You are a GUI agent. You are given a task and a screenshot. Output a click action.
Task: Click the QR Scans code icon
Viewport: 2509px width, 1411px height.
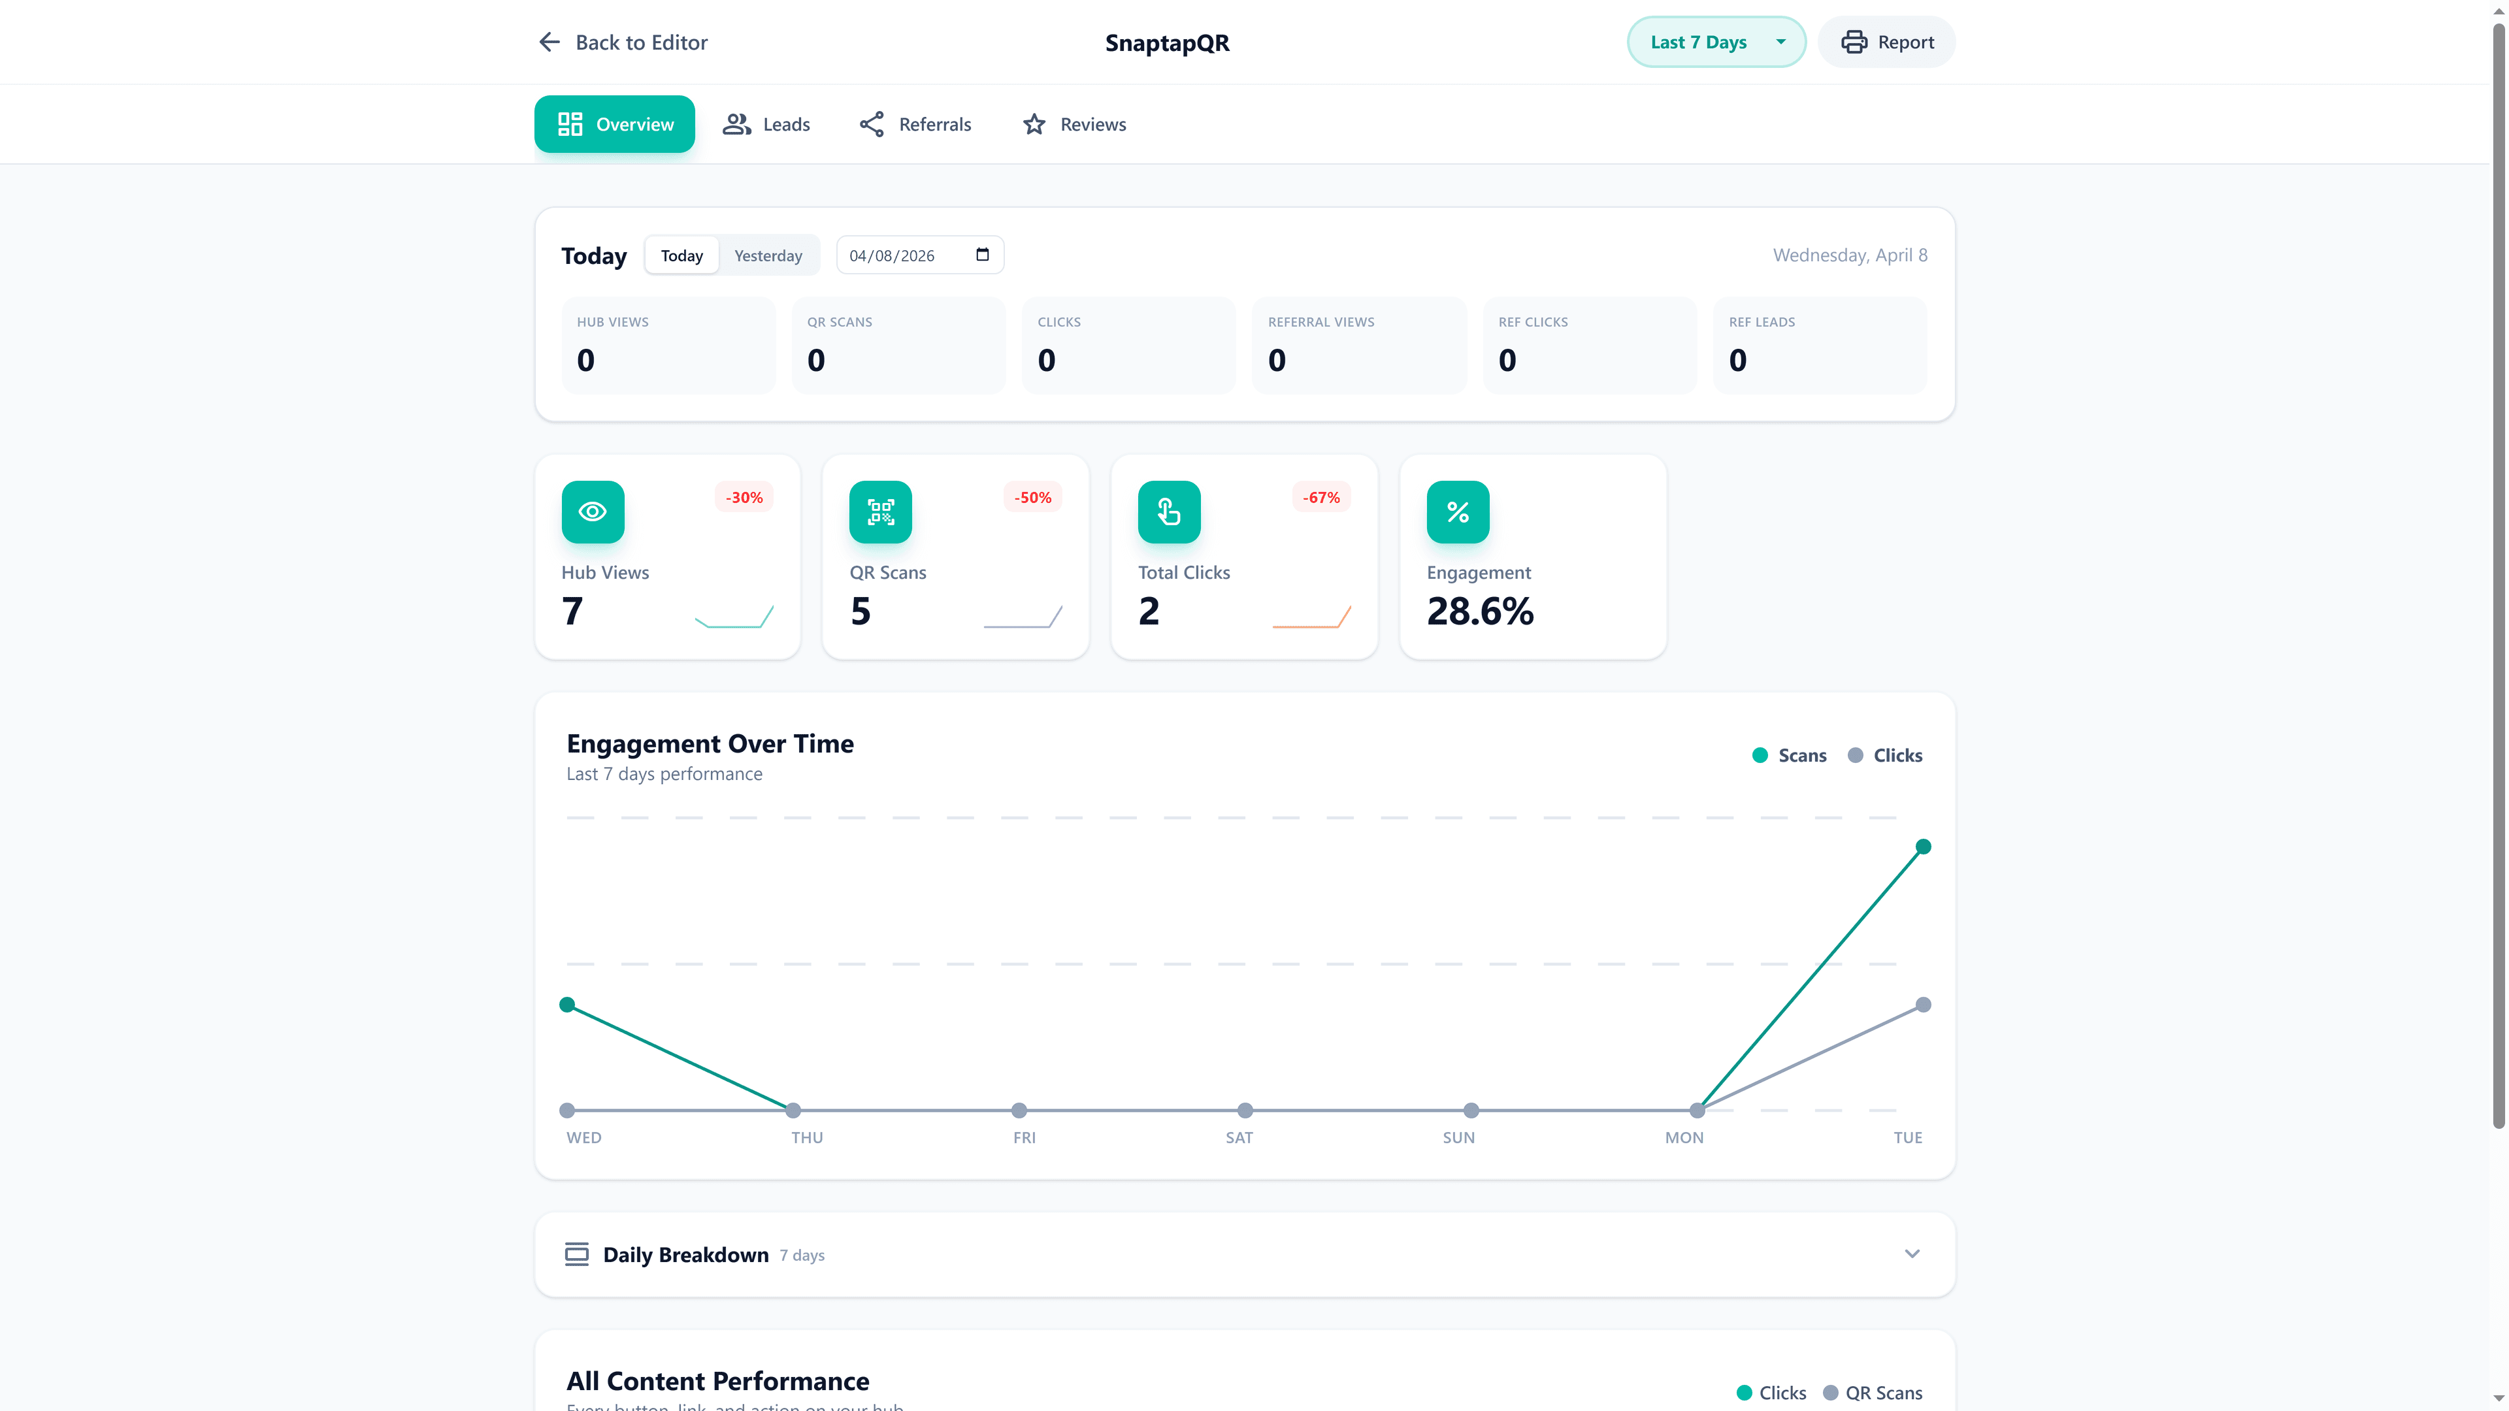[881, 511]
